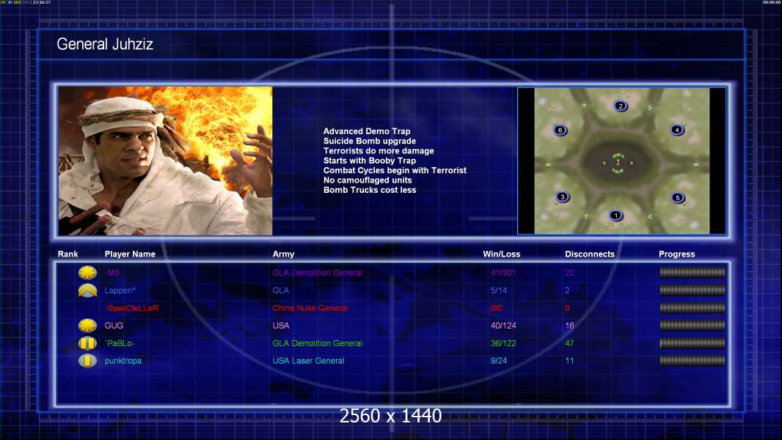This screenshot has height=440, width=782.
Task: Click the Suicide Bomb upgrade line
Action: pos(370,141)
